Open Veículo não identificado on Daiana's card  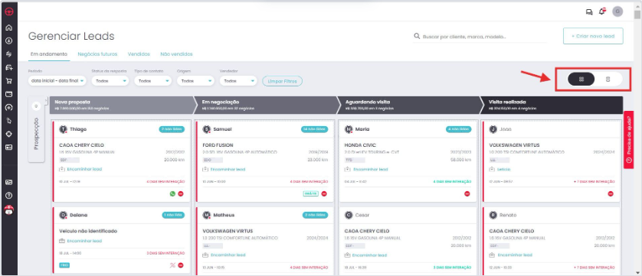click(x=88, y=231)
